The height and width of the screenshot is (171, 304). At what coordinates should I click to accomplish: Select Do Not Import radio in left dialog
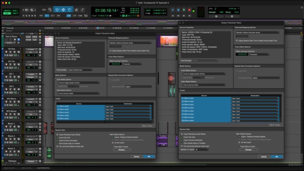(113, 143)
